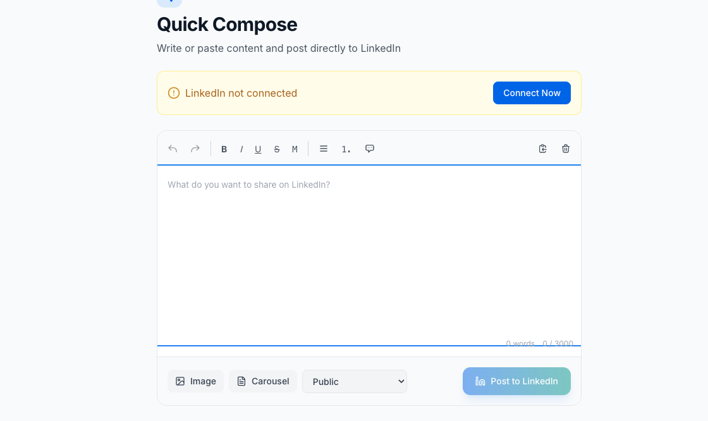The height and width of the screenshot is (421, 708).
Task: Toggle underline formatting
Action: click(x=258, y=149)
